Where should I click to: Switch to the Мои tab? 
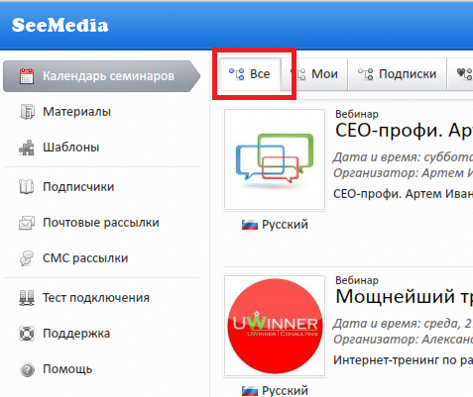tap(314, 74)
